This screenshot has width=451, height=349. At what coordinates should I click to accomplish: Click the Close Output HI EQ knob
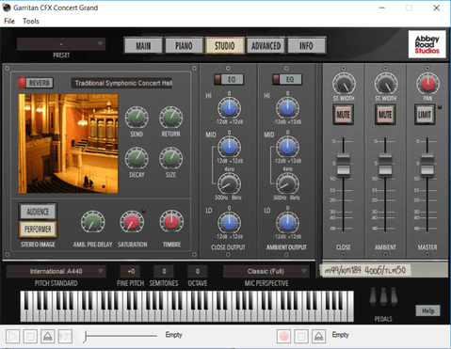pos(229,108)
